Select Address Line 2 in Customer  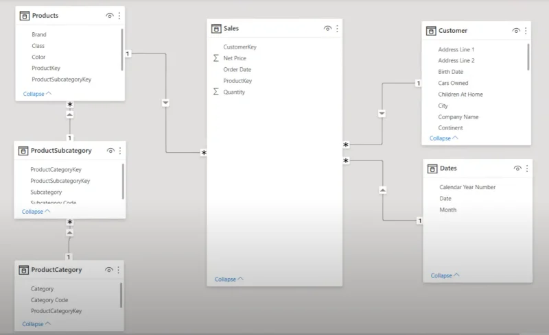click(x=456, y=60)
